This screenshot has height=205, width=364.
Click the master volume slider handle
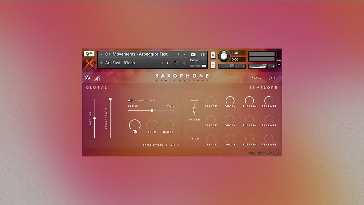point(265,66)
